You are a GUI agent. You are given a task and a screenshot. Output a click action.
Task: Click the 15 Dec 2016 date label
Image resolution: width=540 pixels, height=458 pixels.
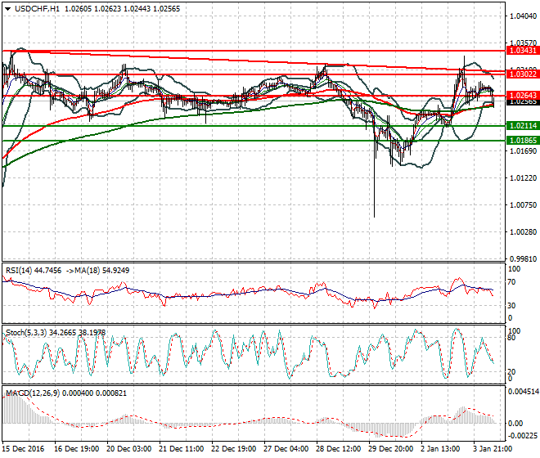coord(24,449)
